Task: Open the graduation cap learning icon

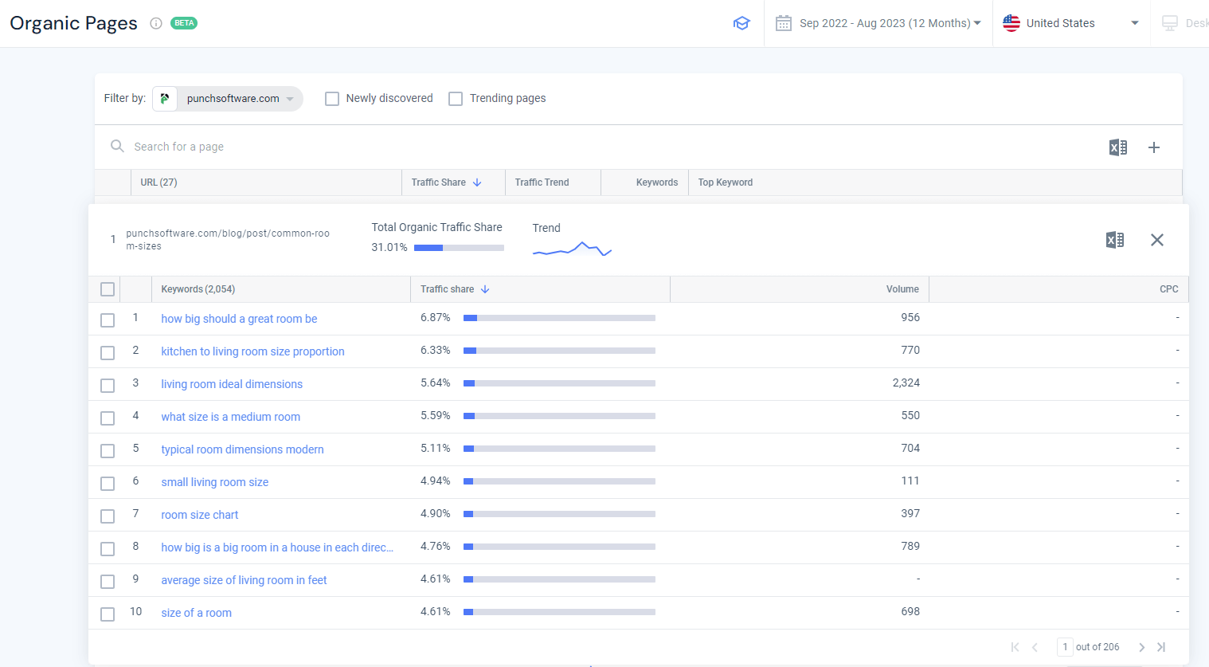Action: tap(741, 23)
